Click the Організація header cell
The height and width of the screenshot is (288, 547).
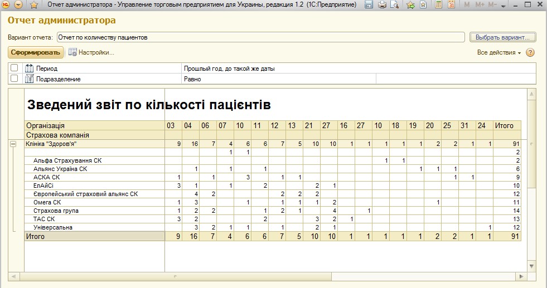tap(95, 125)
